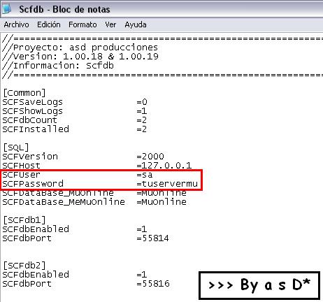
Task: Click the SCFDataBase_MeMuOnline value =MuOnline
Action: click(161, 202)
